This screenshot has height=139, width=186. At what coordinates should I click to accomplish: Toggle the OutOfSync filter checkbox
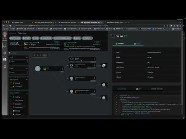(11, 86)
